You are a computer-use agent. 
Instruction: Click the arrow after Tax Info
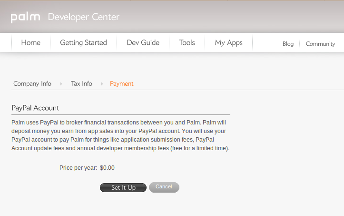coord(102,84)
